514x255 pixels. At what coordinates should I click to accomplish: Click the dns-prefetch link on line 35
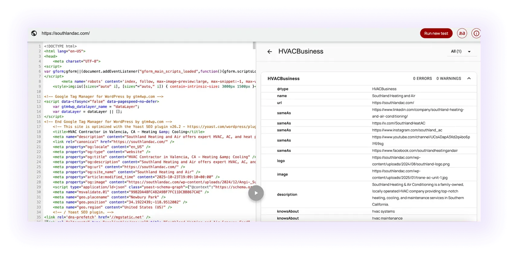pos(97,217)
